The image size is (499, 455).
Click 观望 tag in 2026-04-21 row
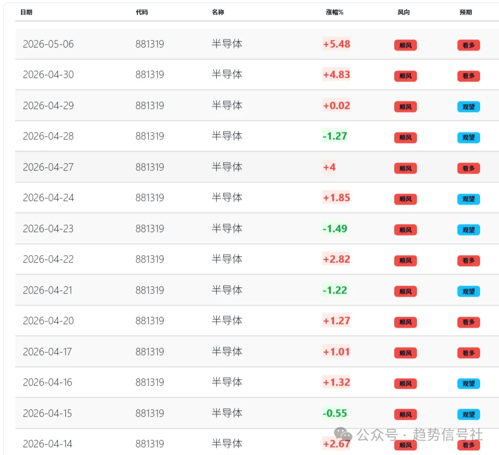(x=468, y=291)
